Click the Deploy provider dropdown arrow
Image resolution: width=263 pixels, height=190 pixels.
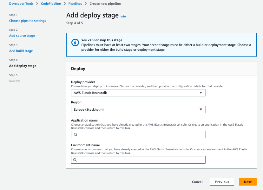pos(201,93)
